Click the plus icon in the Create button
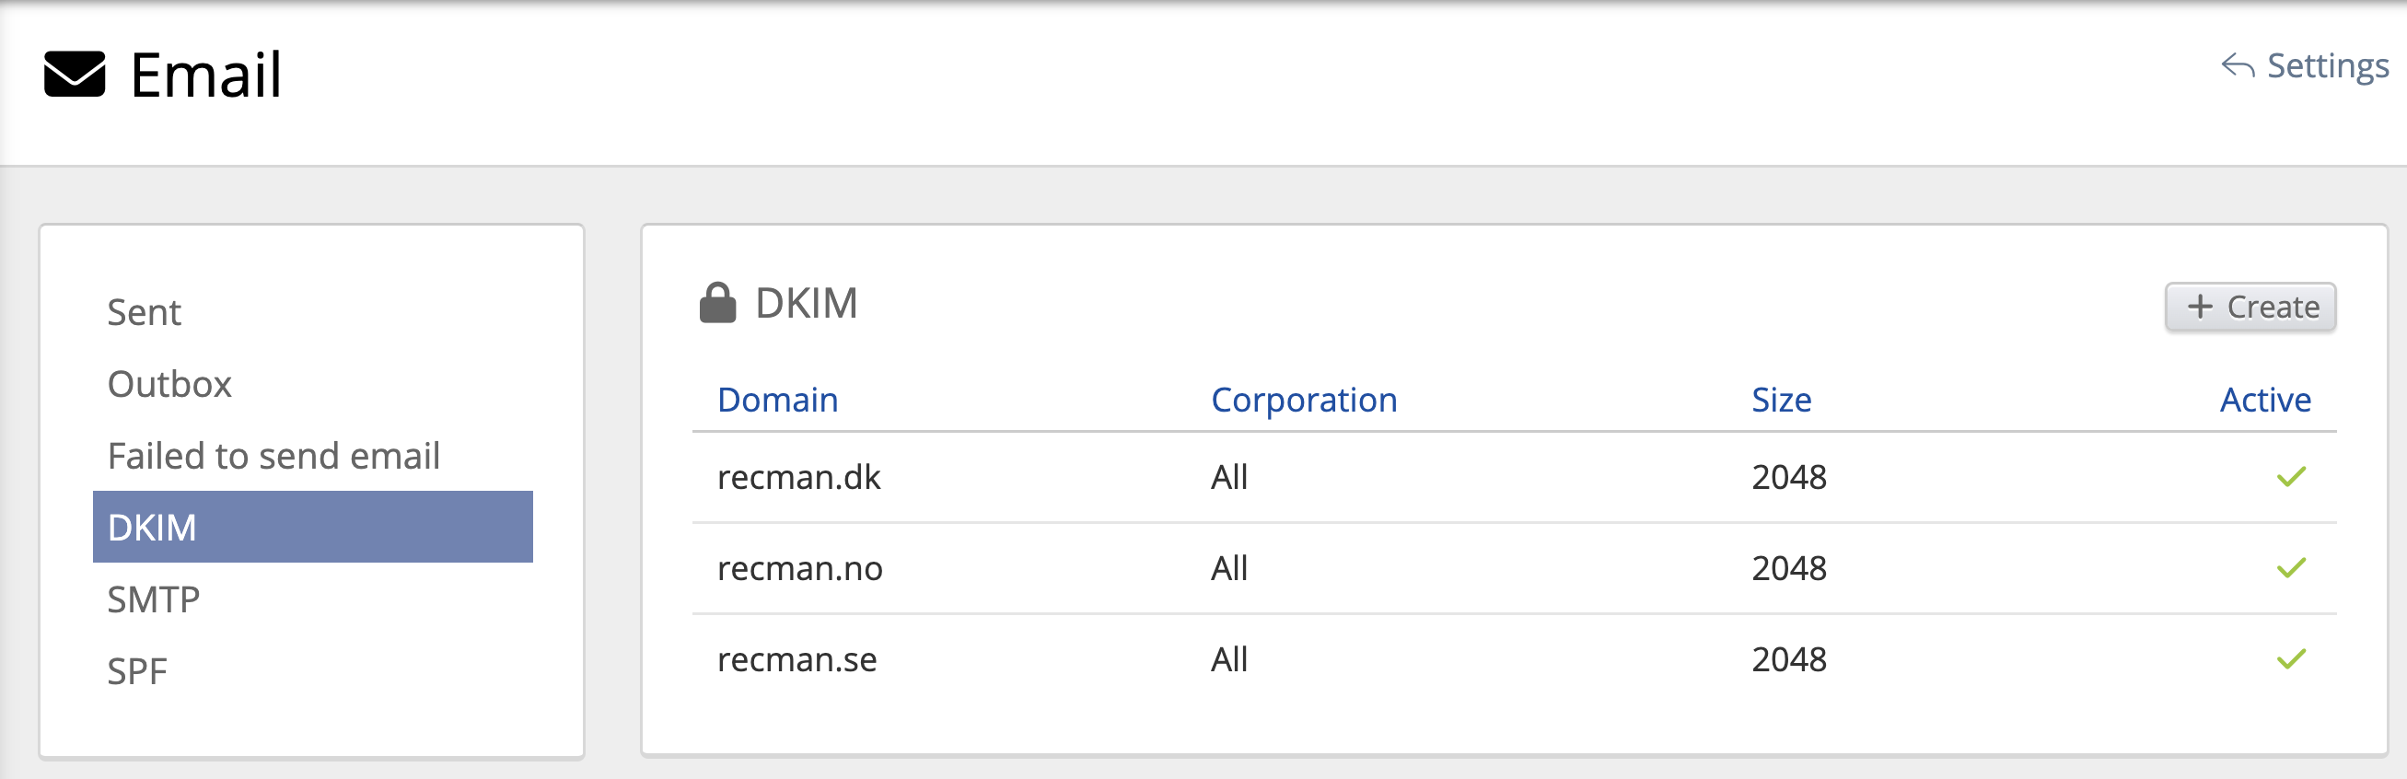The width and height of the screenshot is (2407, 779). click(2201, 307)
